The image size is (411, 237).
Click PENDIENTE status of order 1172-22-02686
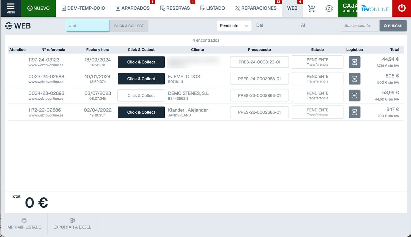tap(317, 112)
